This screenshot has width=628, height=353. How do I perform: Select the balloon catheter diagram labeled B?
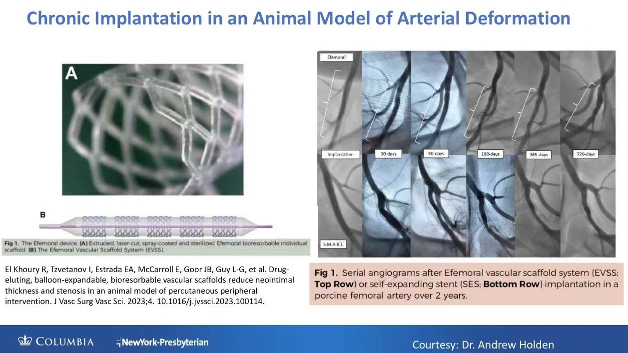(156, 225)
